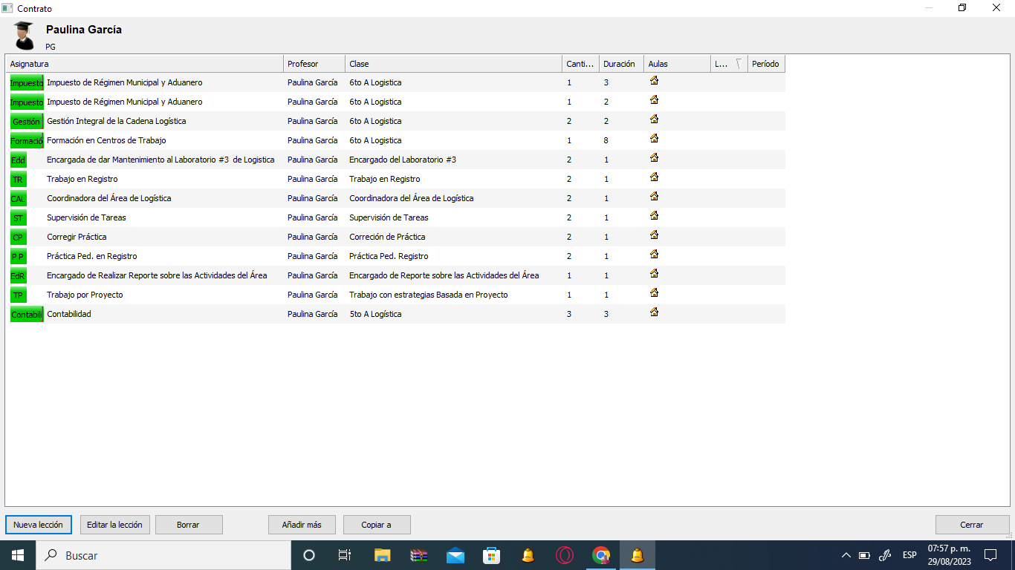Viewport: 1015px width, 570px height.
Task: Click the Aulas column header
Action: [677, 64]
